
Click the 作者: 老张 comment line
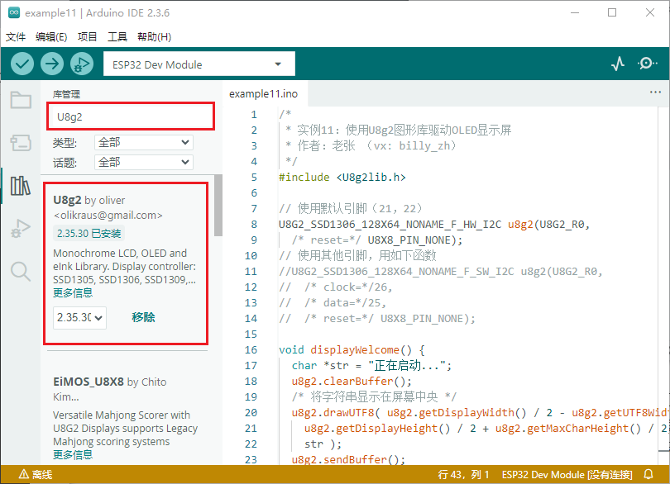371,146
